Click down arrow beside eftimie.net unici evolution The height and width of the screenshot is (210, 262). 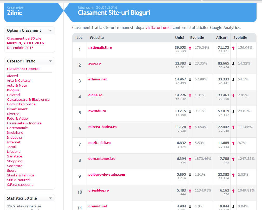click(190, 80)
